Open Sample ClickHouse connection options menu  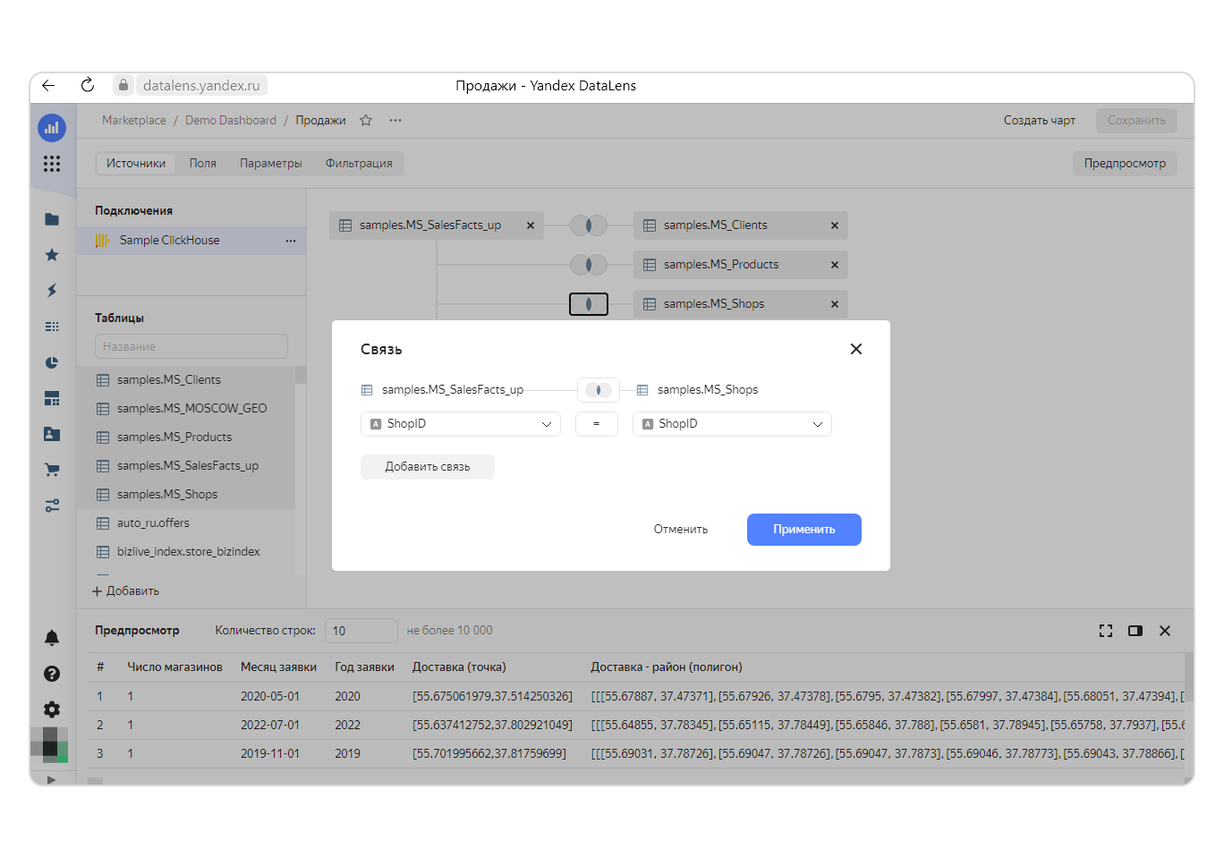coord(291,241)
